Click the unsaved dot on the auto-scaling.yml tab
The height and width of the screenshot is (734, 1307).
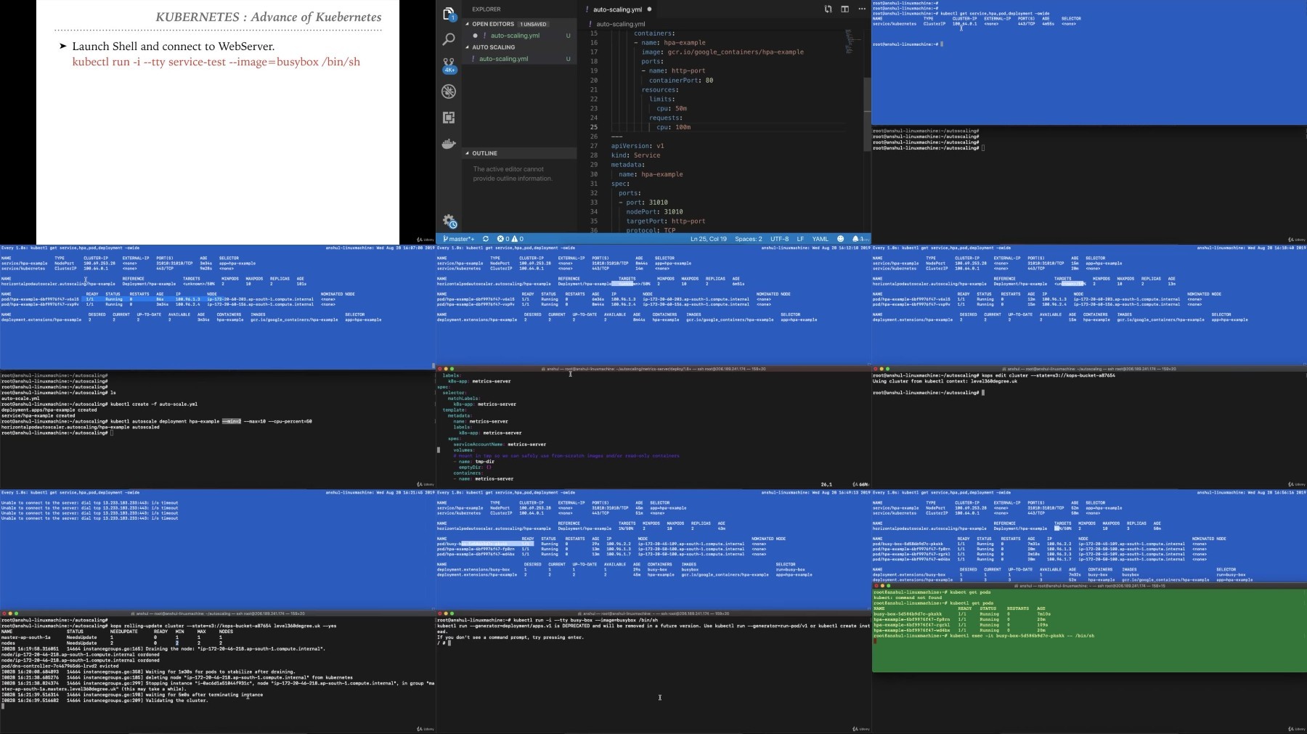point(649,9)
